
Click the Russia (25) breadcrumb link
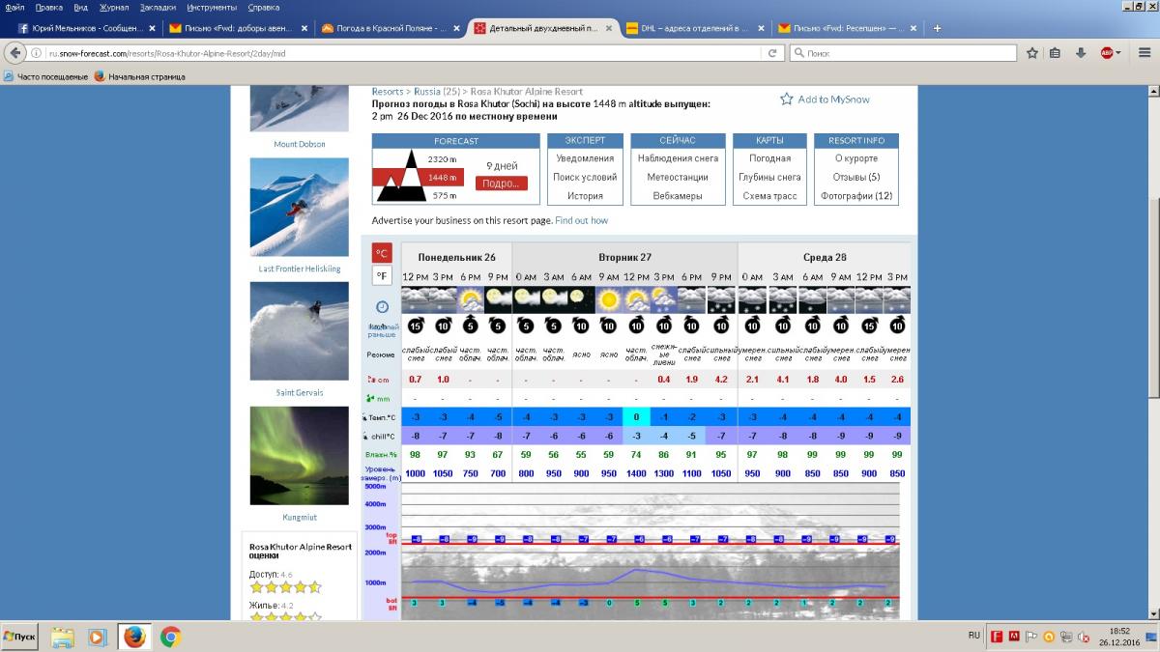pos(438,92)
